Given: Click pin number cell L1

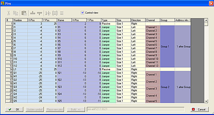Looking at the screenshot, I should [x=20, y=69].
